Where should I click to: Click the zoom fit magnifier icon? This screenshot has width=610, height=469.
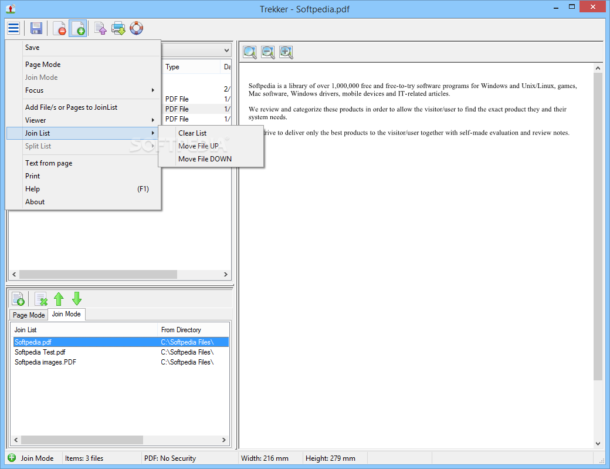pos(250,52)
